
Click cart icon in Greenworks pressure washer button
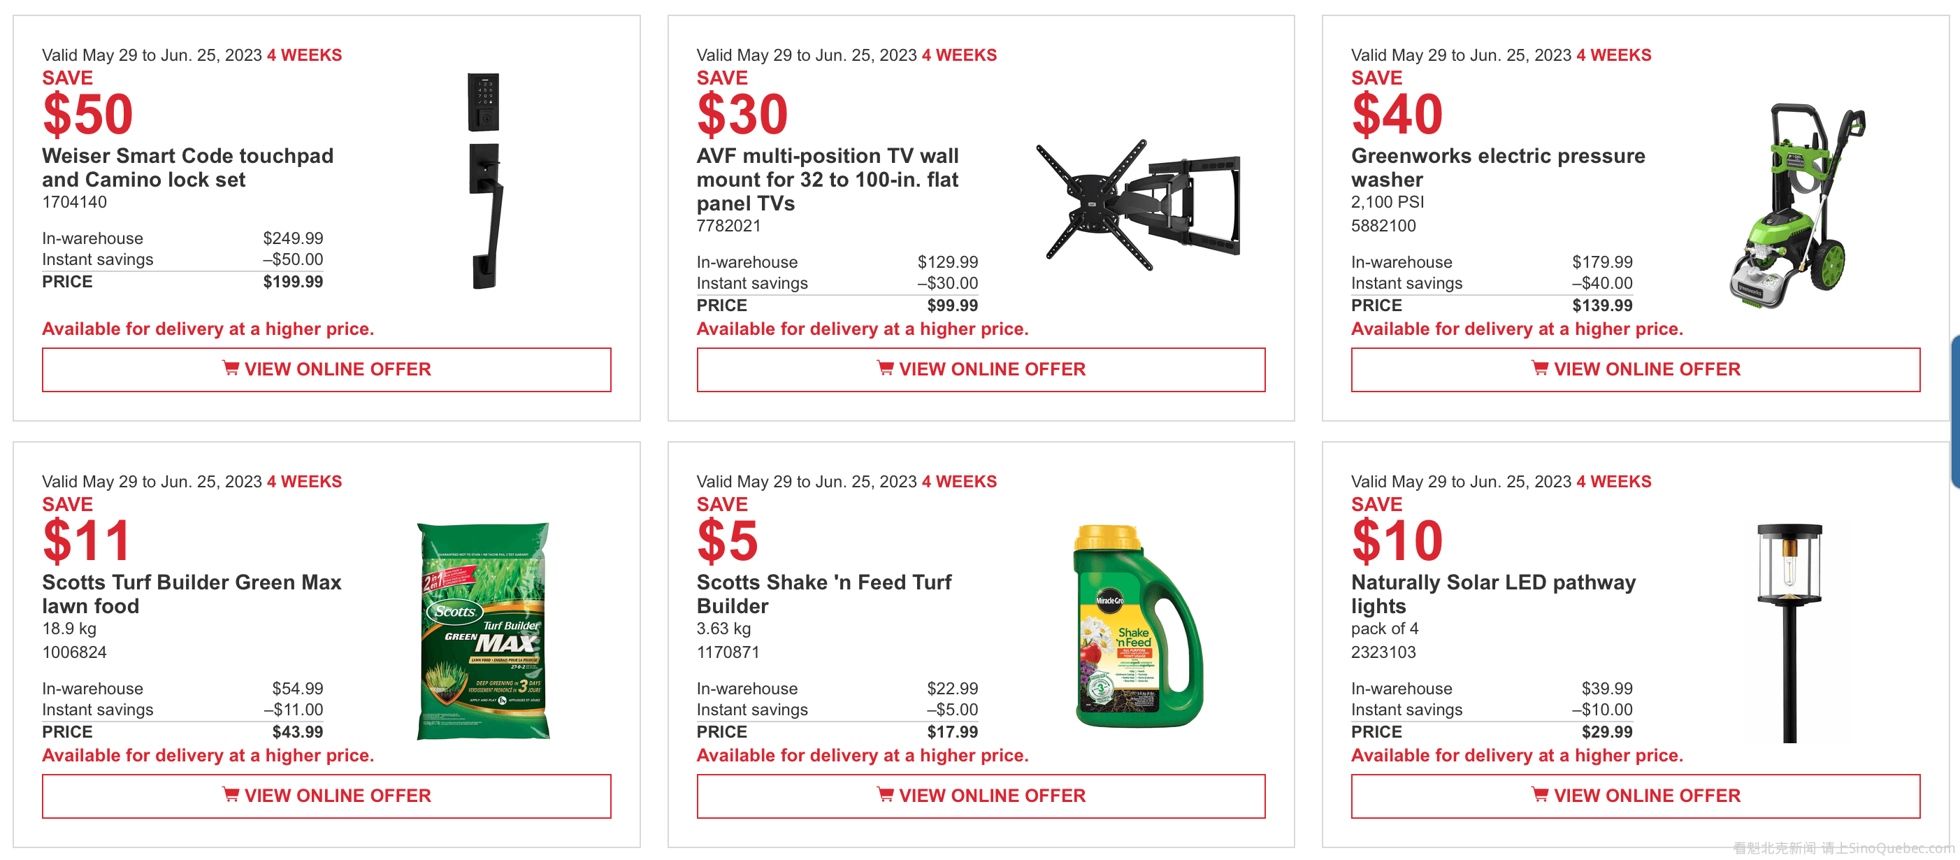[1539, 368]
